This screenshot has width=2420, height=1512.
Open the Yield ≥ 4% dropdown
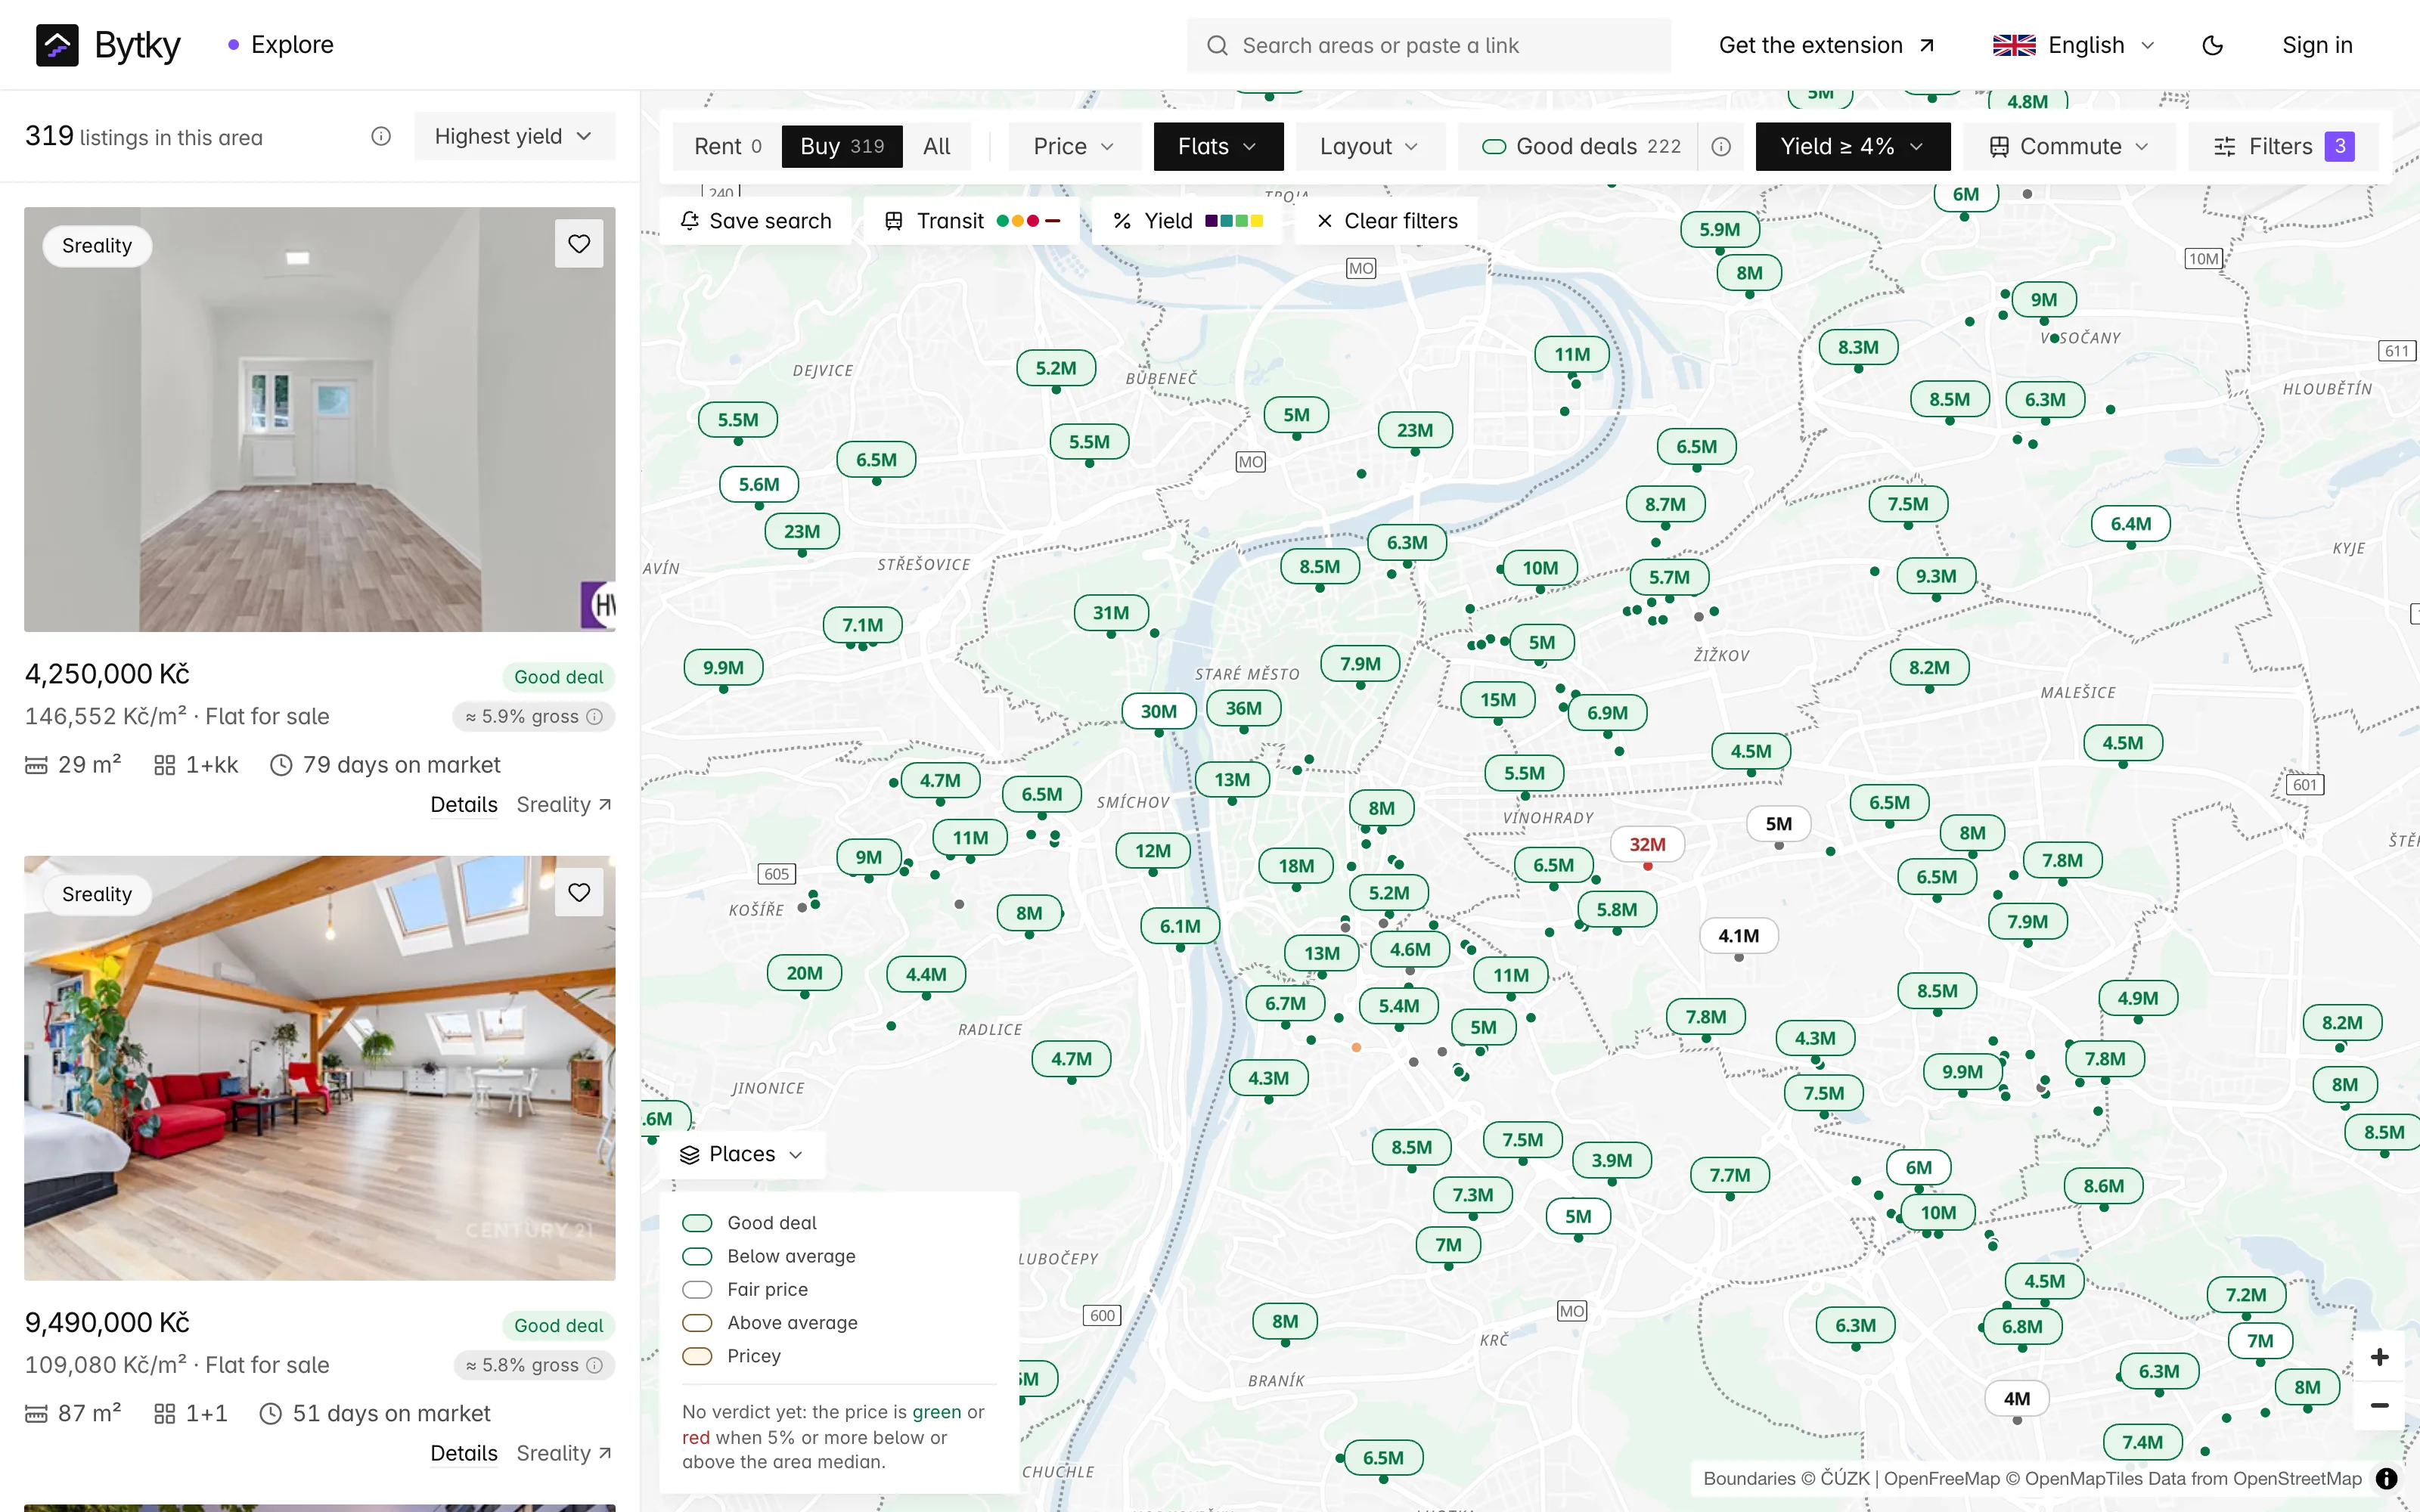point(1852,147)
